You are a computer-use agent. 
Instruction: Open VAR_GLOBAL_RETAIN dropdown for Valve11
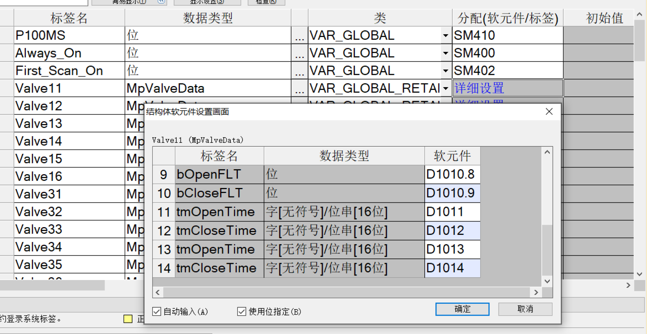pyautogui.click(x=446, y=89)
